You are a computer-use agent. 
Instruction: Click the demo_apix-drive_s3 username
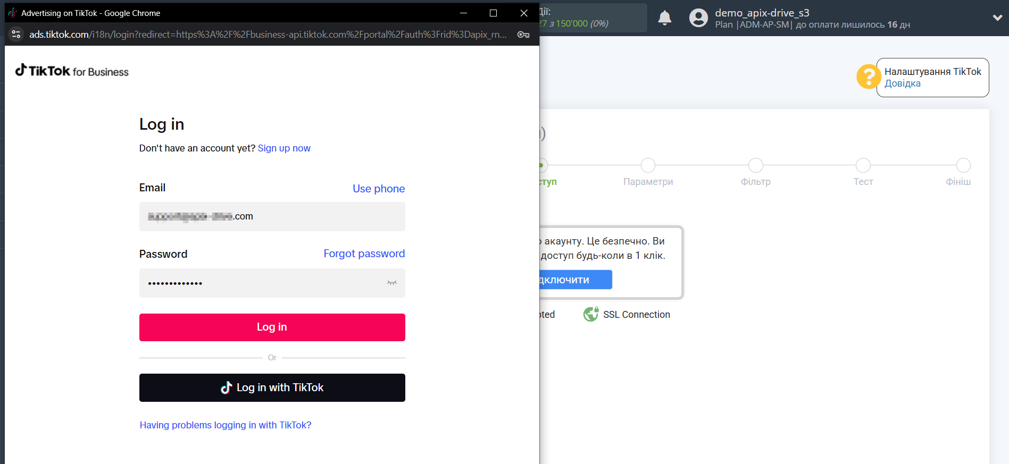[x=762, y=13]
